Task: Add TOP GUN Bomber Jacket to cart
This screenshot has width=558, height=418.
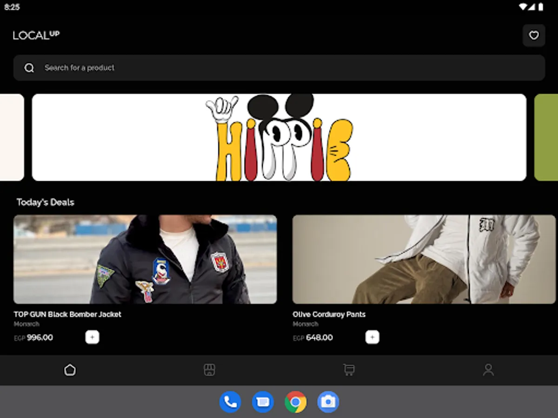Action: click(92, 337)
